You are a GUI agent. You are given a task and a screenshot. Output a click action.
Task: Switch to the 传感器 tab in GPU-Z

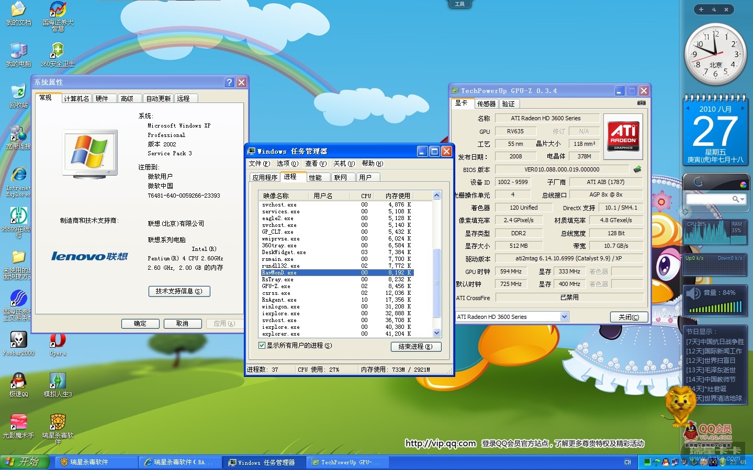(x=486, y=104)
